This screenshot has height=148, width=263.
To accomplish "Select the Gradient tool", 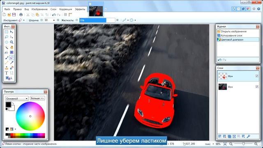I will 12,53.
